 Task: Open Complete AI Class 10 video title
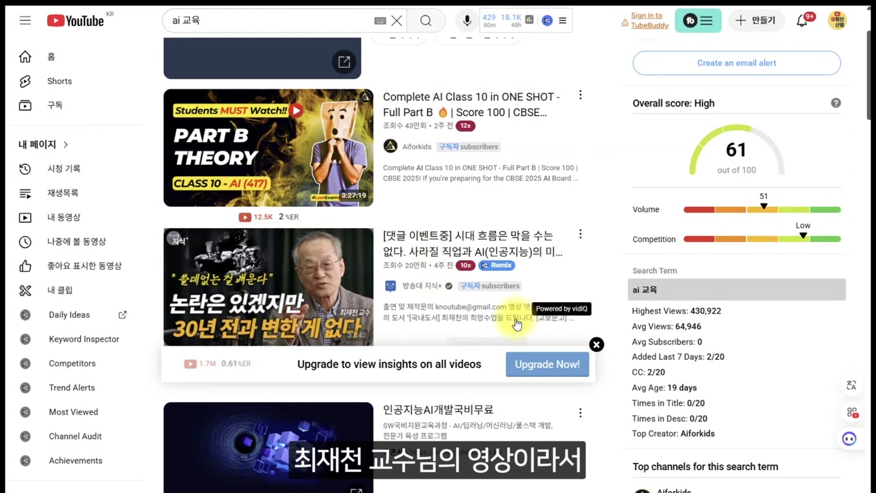pyautogui.click(x=471, y=104)
